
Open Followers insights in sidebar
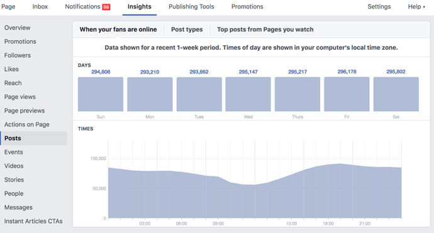[x=18, y=55]
